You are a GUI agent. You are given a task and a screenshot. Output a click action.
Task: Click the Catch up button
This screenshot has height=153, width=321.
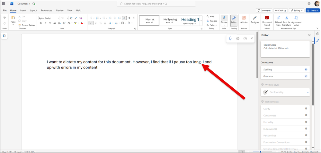(x=281, y=11)
